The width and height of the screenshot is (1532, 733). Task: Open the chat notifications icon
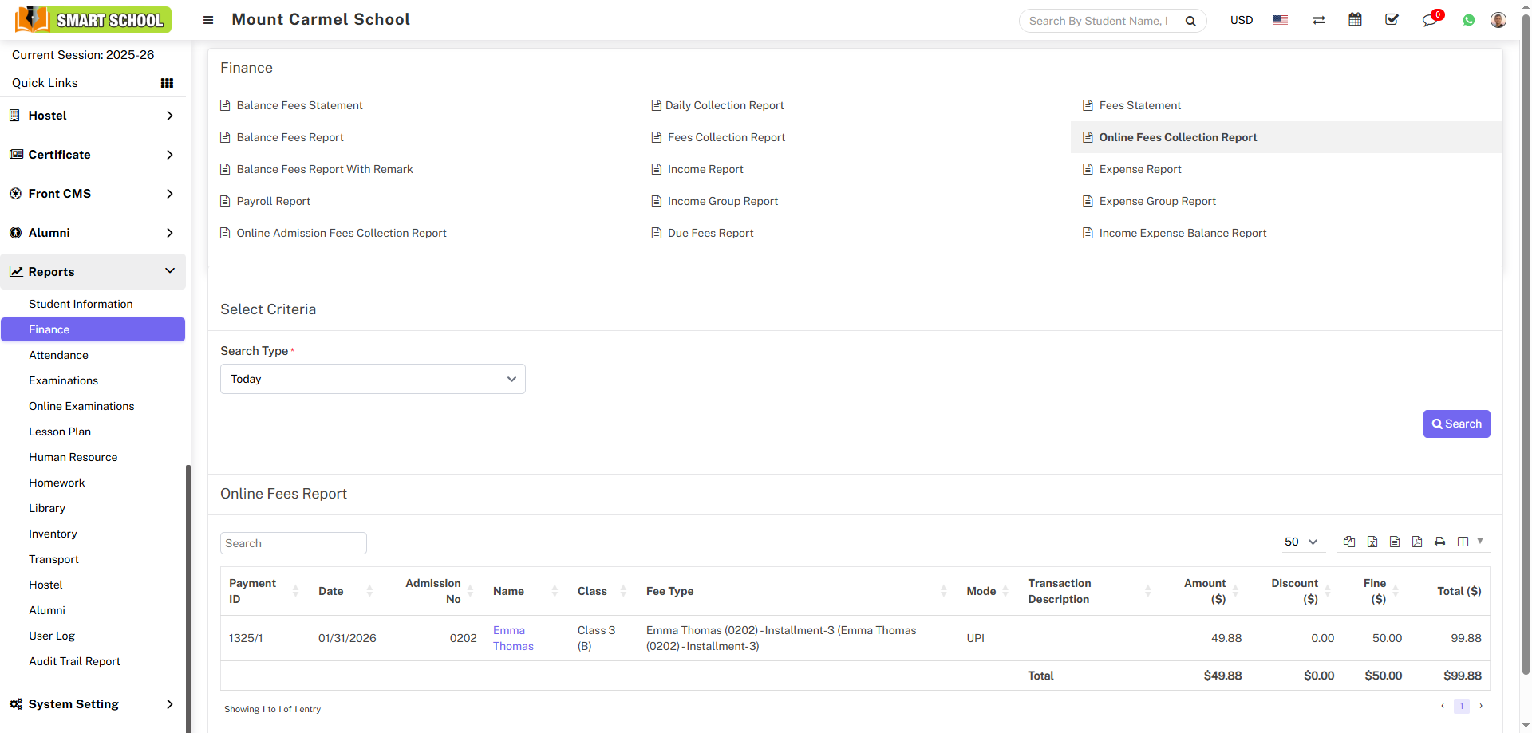point(1429,21)
